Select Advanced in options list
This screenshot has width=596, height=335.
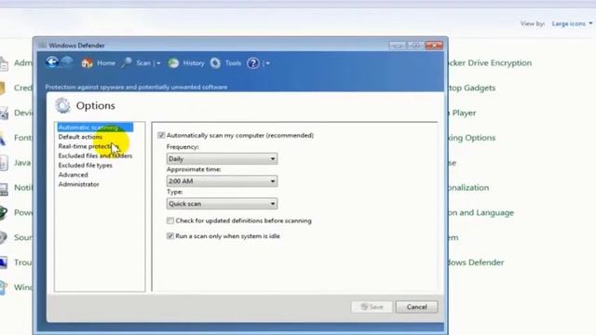(x=73, y=175)
